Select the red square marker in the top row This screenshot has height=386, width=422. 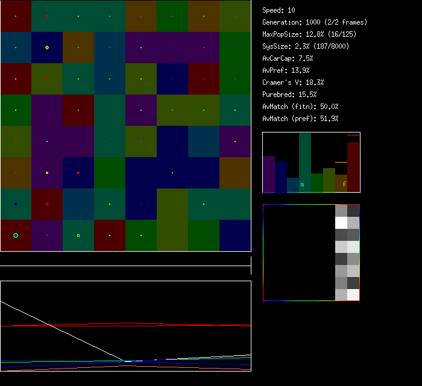(47, 16)
